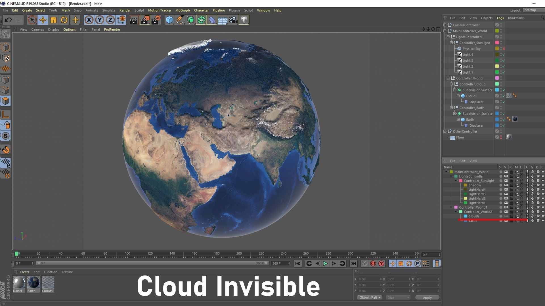Screen dimensions: 545x306
Task: Collapse the Controller_World tree node
Action: [x=448, y=78]
